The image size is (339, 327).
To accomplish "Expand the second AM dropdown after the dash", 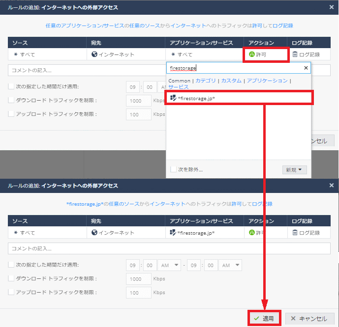I will (230, 265).
